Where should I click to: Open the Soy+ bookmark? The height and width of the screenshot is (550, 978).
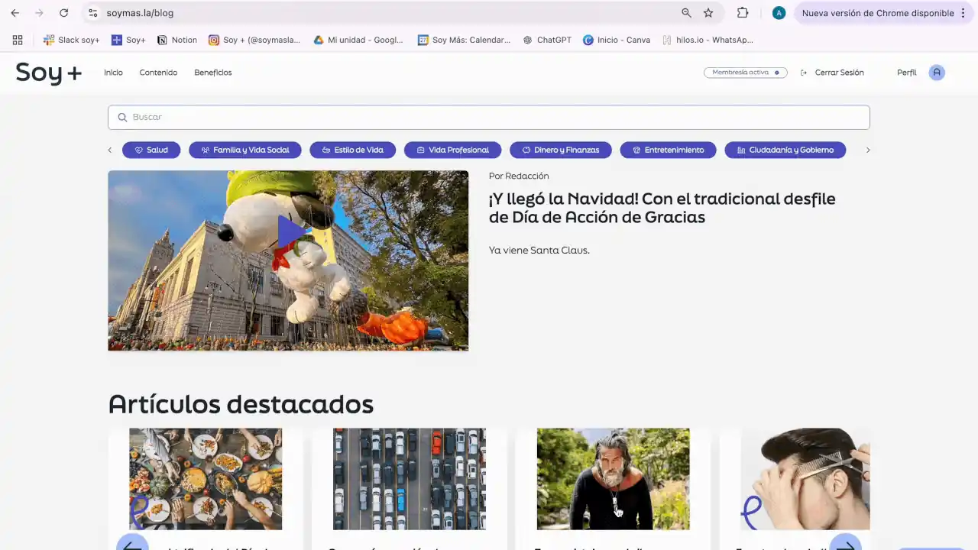(x=128, y=40)
